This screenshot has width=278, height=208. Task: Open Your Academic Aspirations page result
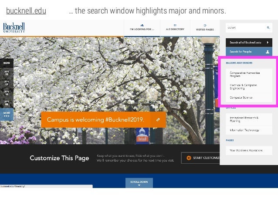(249, 150)
